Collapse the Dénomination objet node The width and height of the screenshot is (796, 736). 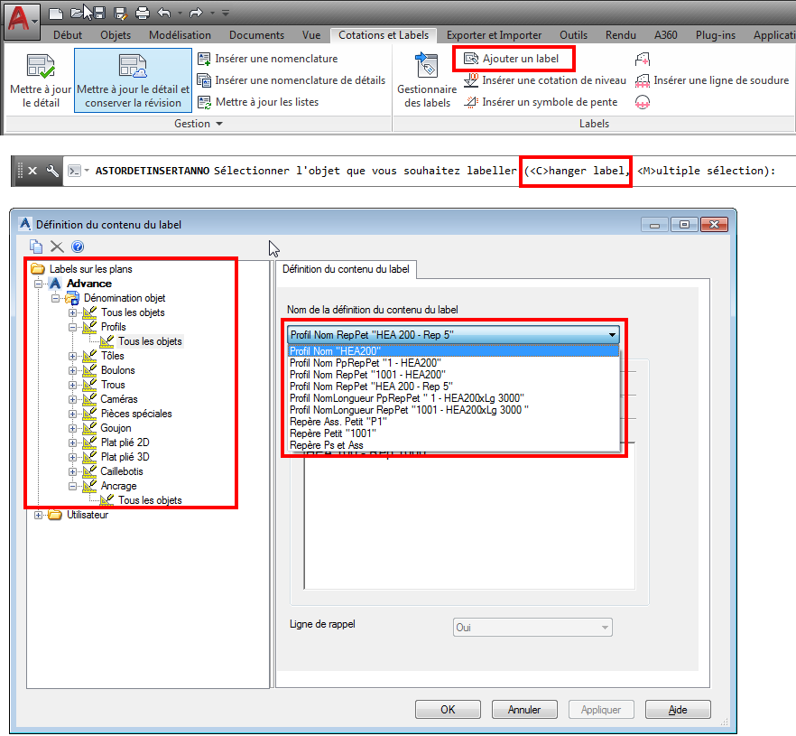tap(55, 298)
